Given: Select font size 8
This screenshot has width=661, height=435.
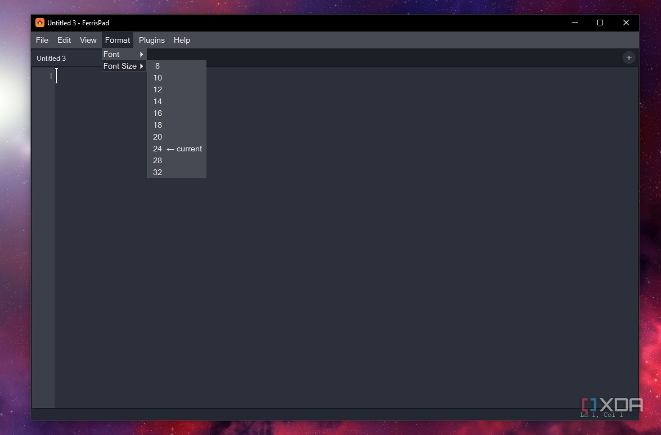Looking at the screenshot, I should pos(176,66).
